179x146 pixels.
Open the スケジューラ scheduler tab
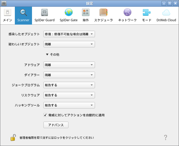point(104,16)
